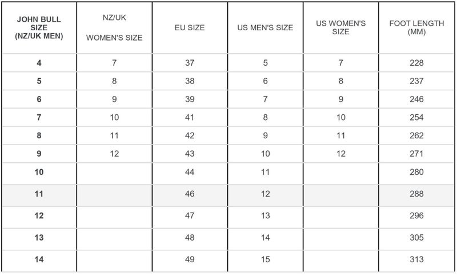The image size is (457, 276).
Task: Click the EU SIZE column header
Action: coord(190,27)
